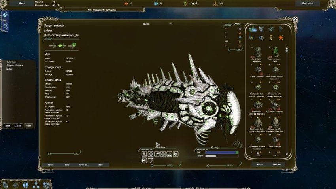
Task: Open the blue ship hull category
Action: pyautogui.click(x=253, y=29)
